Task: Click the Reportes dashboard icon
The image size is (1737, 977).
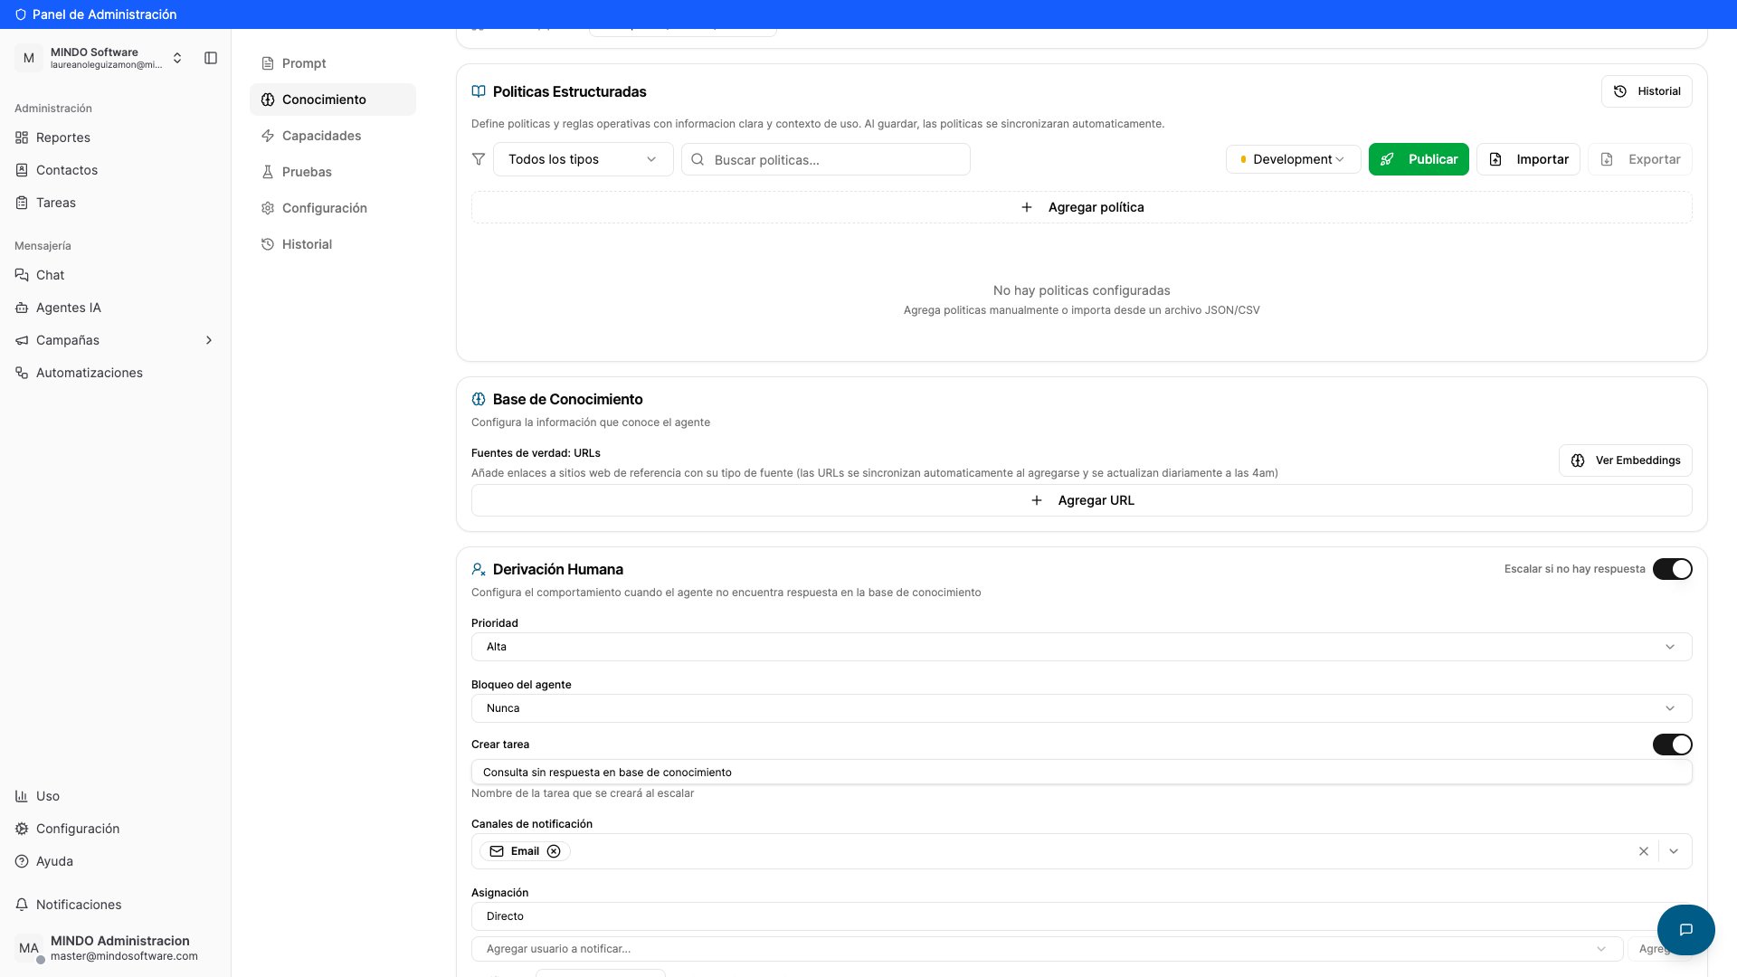Action: (x=22, y=138)
